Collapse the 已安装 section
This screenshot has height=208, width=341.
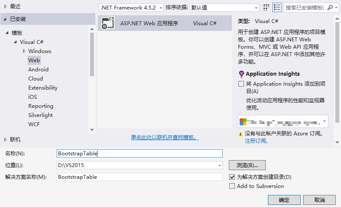tap(5, 19)
